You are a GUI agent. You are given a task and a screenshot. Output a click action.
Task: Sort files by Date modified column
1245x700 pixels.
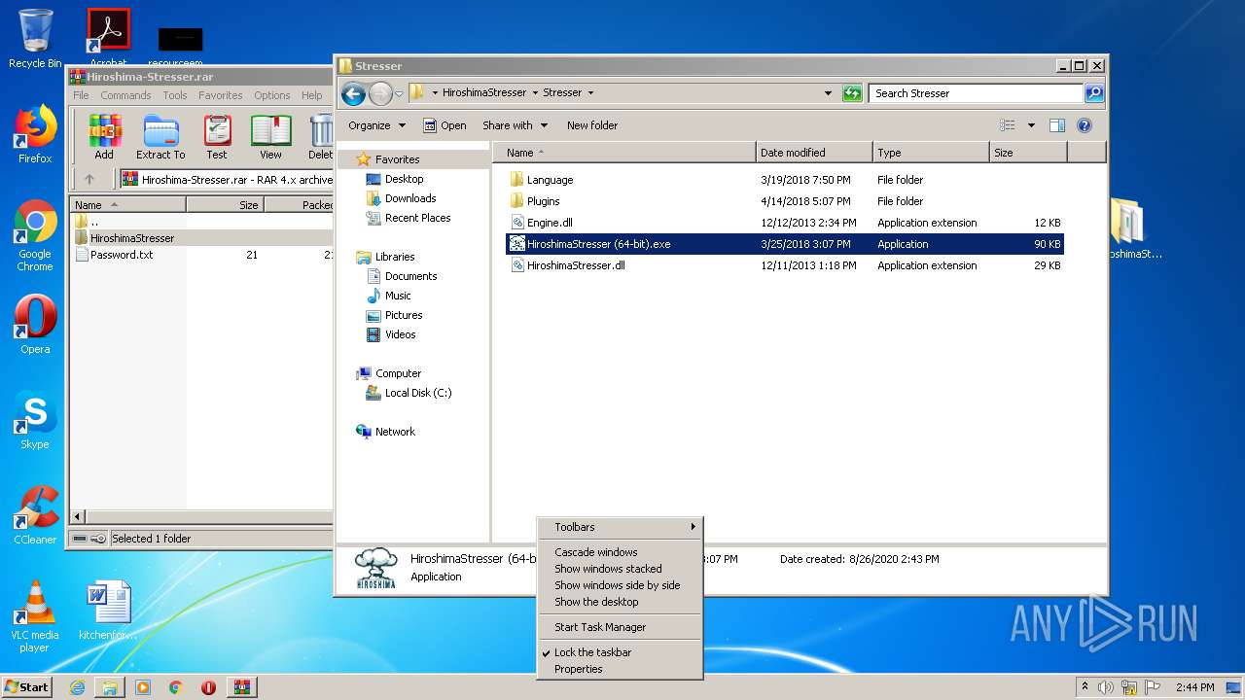[814, 153]
